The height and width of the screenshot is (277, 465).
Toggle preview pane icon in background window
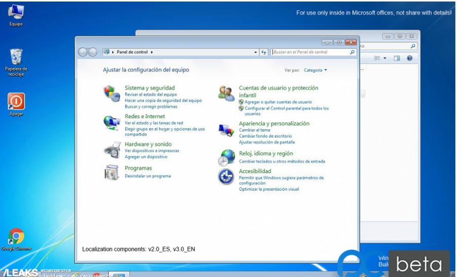[x=397, y=58]
